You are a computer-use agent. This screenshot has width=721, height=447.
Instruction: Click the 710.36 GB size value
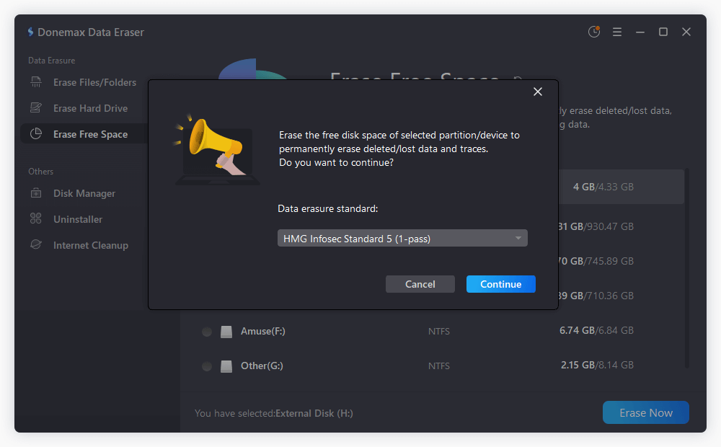609,296
